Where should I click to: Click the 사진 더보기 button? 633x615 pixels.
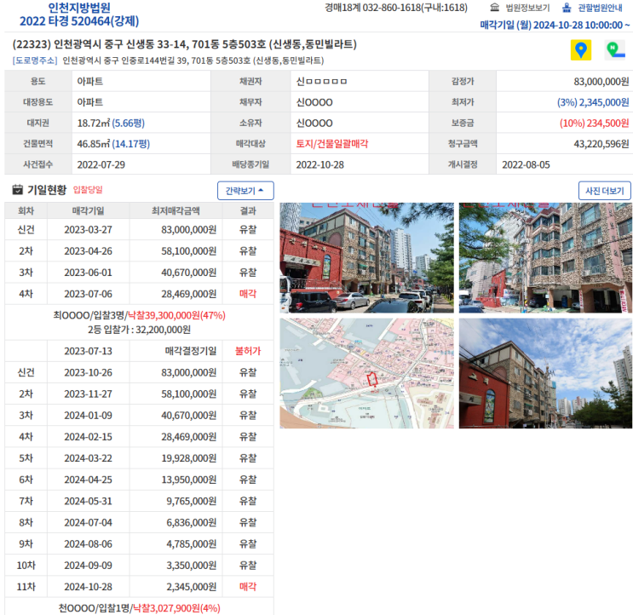pos(604,191)
